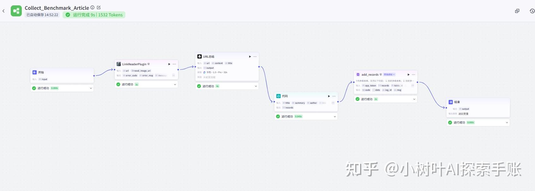Open the run history clock icon

[x=532, y=11]
